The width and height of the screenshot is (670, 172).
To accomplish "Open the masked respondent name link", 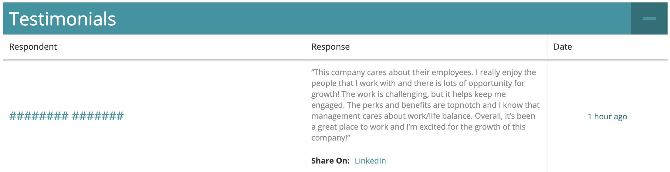I will pyautogui.click(x=66, y=116).
